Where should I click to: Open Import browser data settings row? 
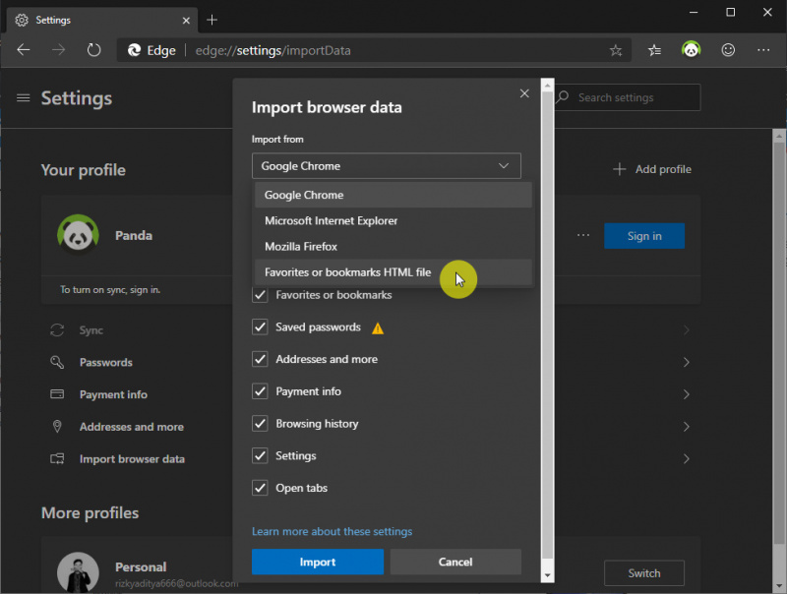[x=132, y=458]
